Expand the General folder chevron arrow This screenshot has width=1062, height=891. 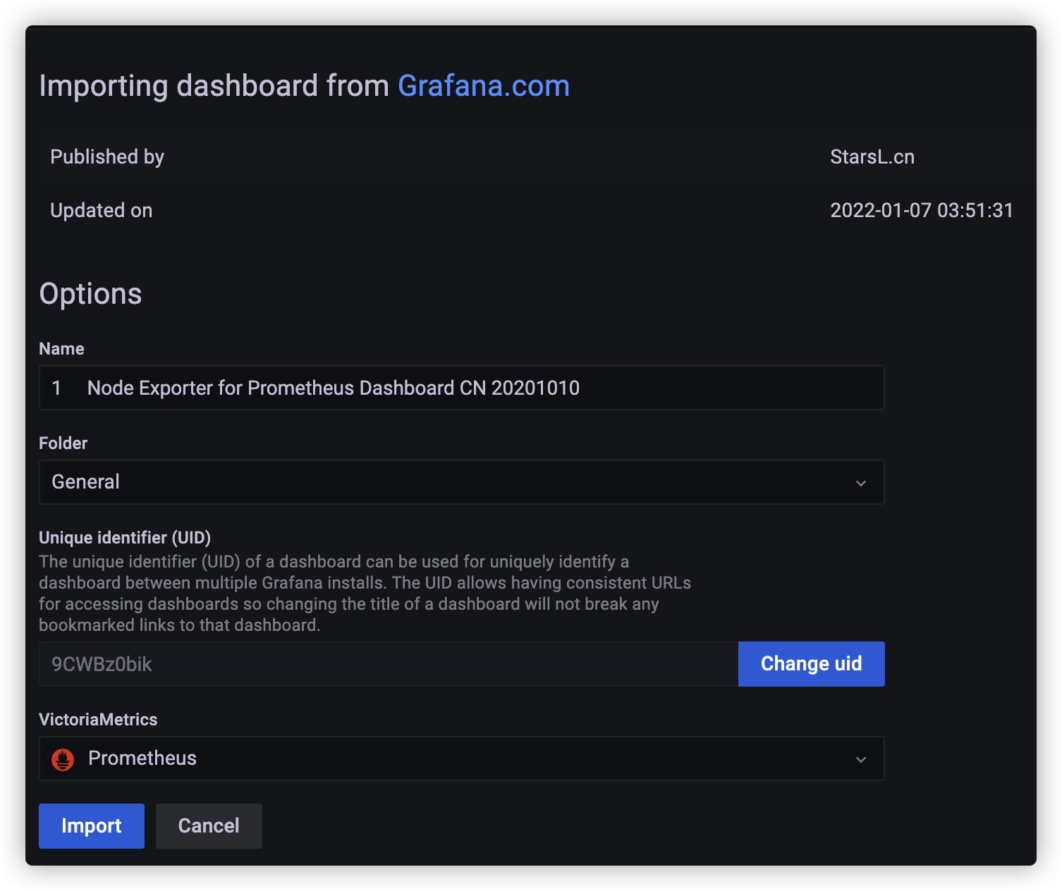(861, 483)
